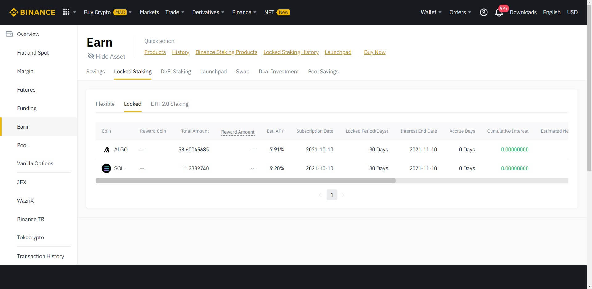Switch to the Savings tab
This screenshot has width=592, height=289.
[96, 72]
